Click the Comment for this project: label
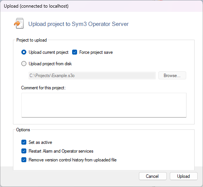This screenshot has width=203, height=187. point(43,88)
